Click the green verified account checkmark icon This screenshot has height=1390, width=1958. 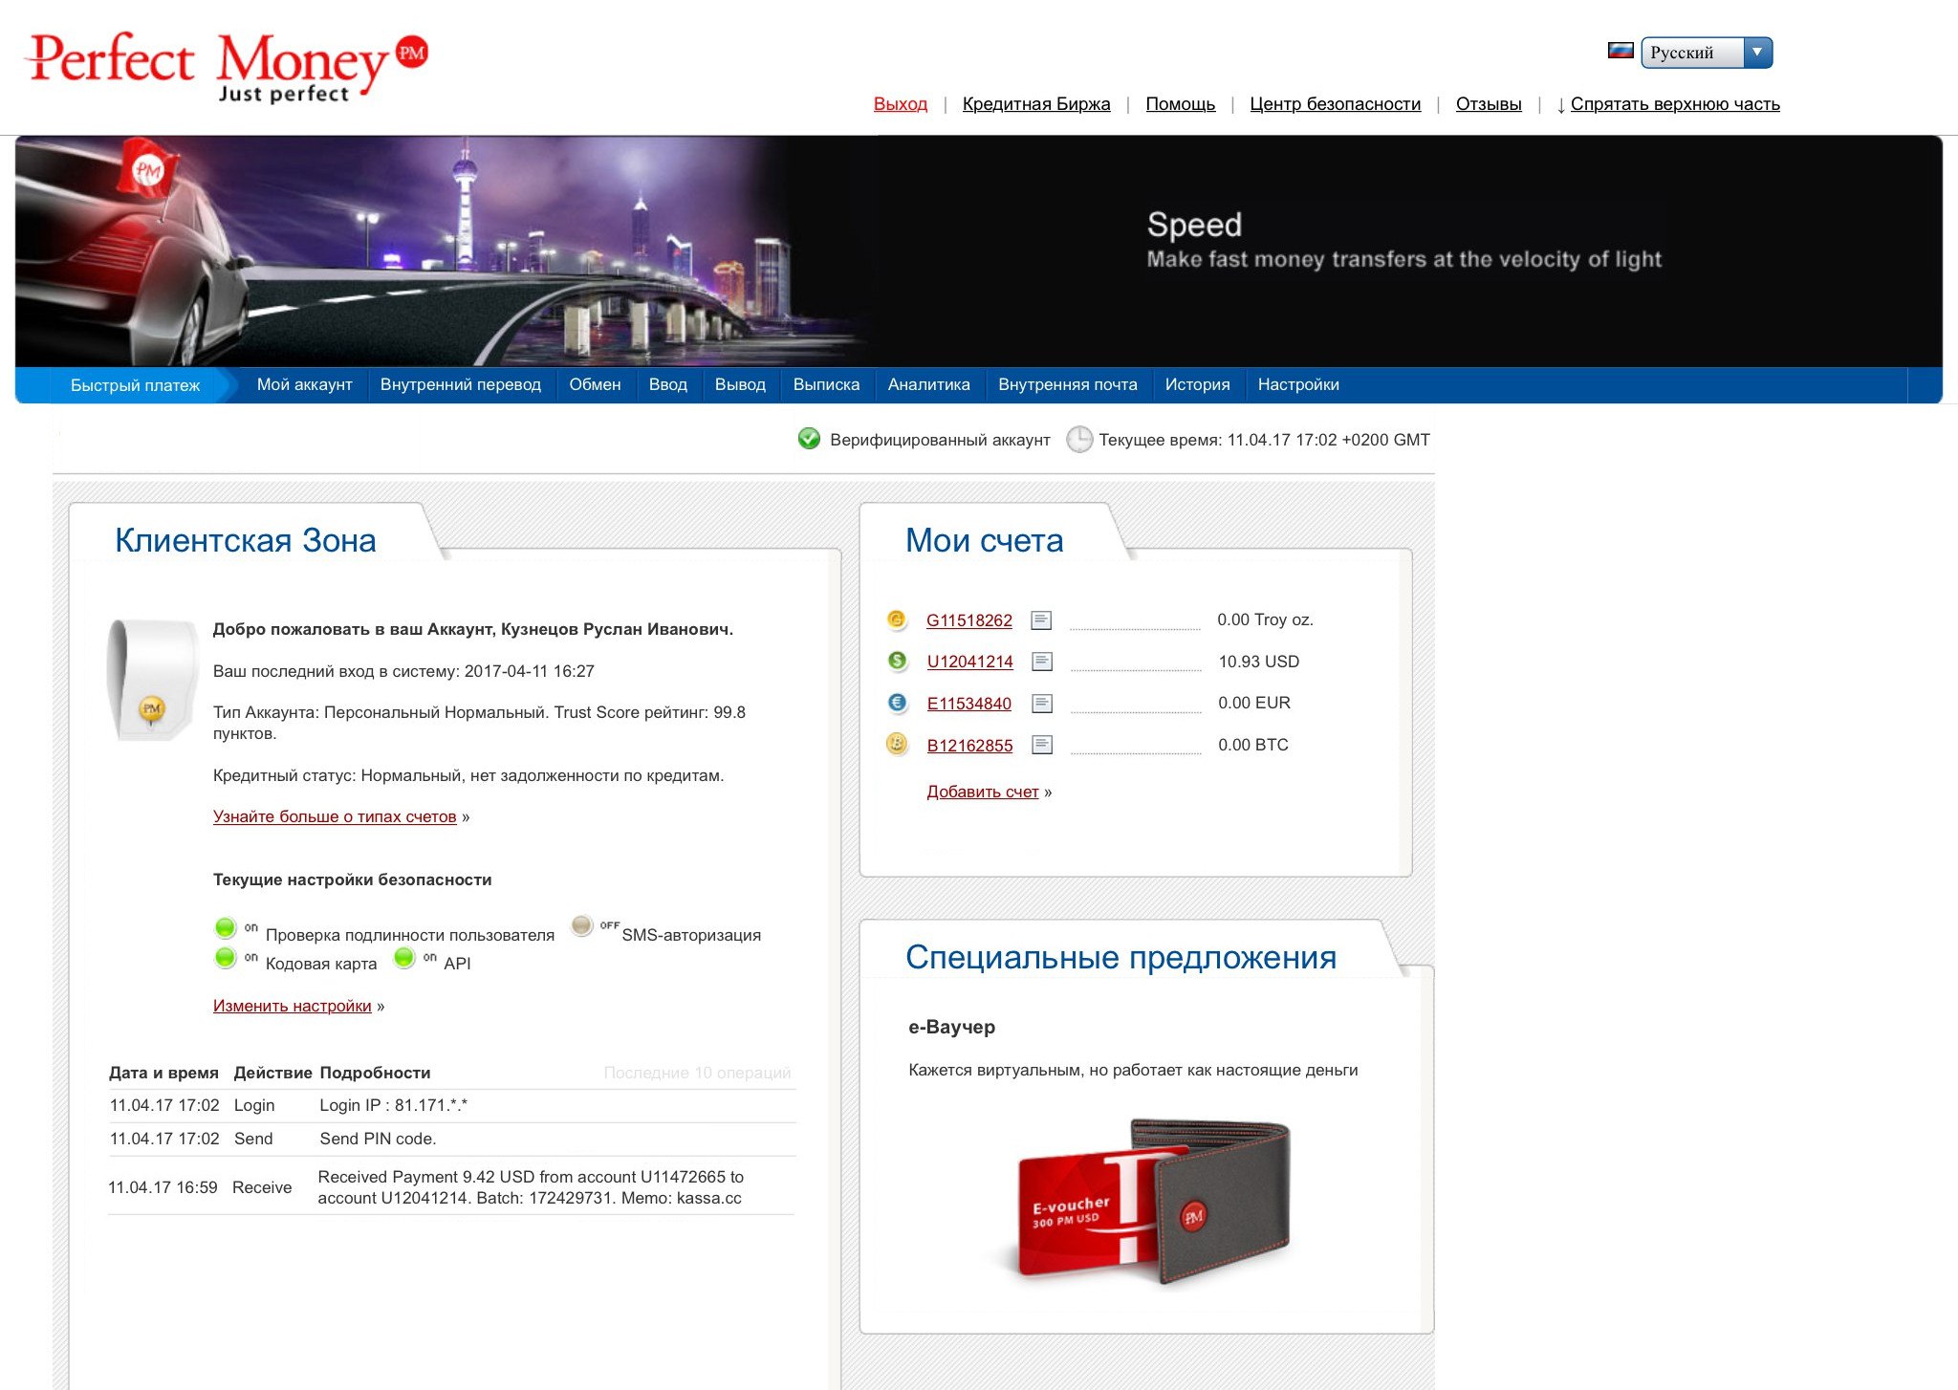point(809,439)
